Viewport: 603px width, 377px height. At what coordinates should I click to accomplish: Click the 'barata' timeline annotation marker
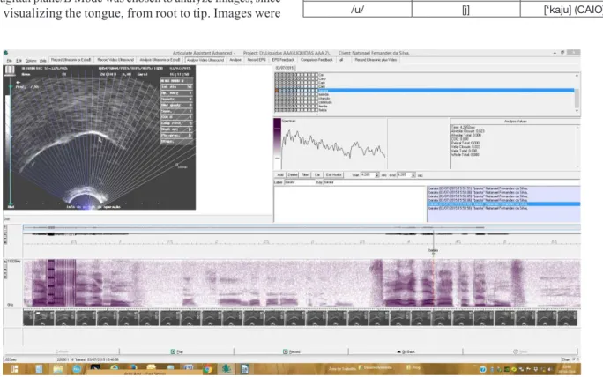(434, 251)
